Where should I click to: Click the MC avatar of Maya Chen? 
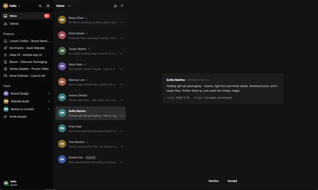[62, 20]
